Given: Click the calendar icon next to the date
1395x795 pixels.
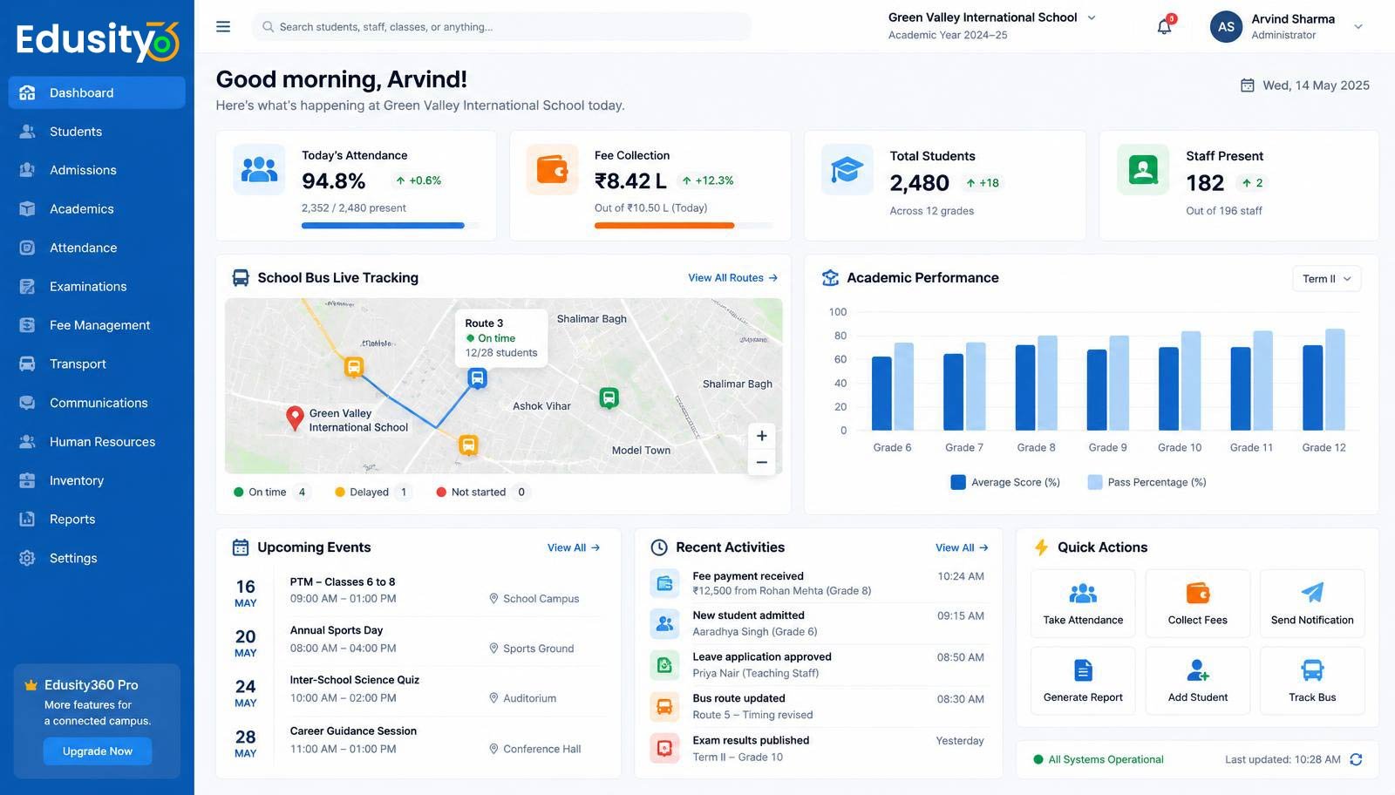Looking at the screenshot, I should [x=1248, y=85].
